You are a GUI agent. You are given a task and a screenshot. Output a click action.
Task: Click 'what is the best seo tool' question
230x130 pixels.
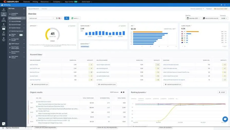[x=170, y=69]
